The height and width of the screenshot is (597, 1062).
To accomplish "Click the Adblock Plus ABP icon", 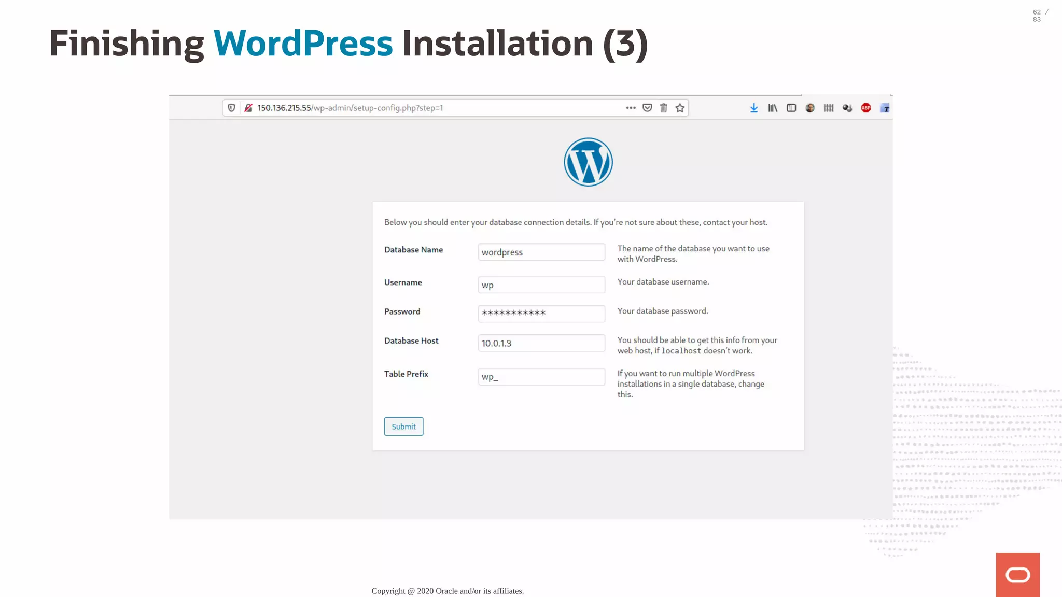I will [x=866, y=108].
